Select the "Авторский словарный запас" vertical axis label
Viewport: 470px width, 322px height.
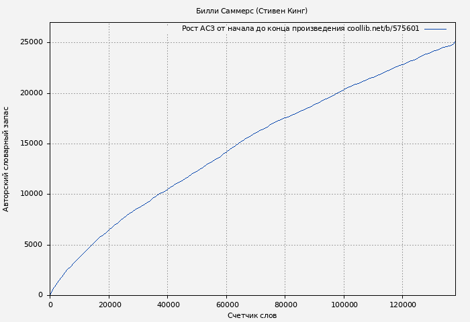click(x=7, y=159)
